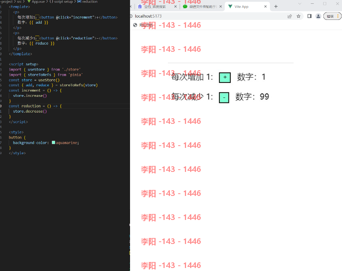Click the '</template>' closing tag
342x271 pixels.
pos(21,54)
